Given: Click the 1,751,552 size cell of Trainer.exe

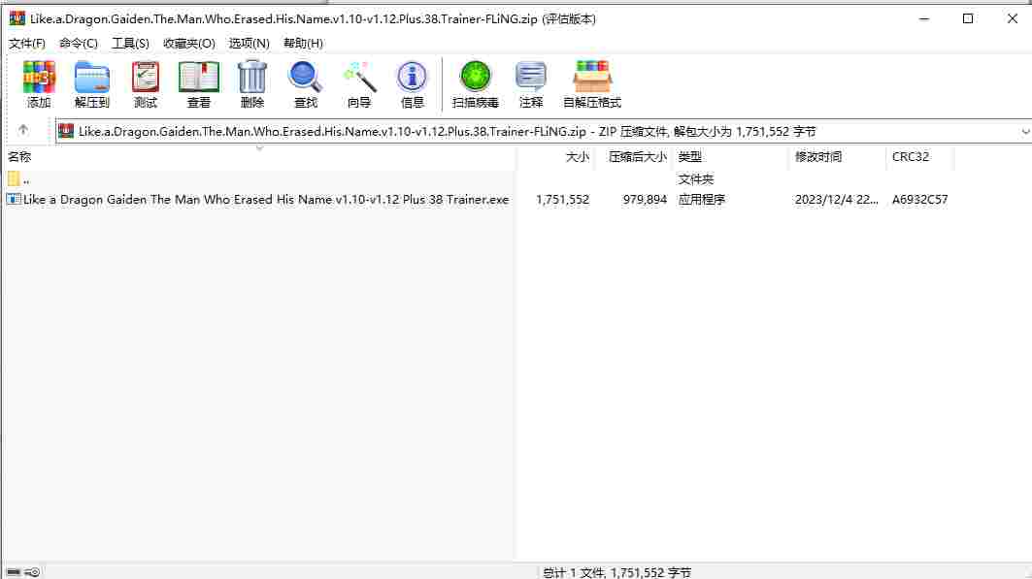Looking at the screenshot, I should (x=563, y=199).
